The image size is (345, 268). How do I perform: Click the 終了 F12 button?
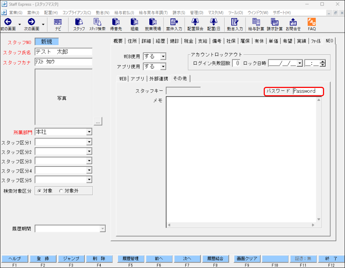pos(331,259)
